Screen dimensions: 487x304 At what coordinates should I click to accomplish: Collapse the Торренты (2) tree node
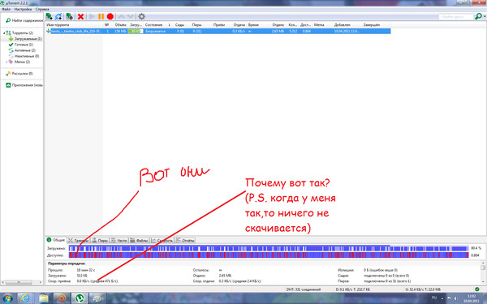pyautogui.click(x=4, y=32)
